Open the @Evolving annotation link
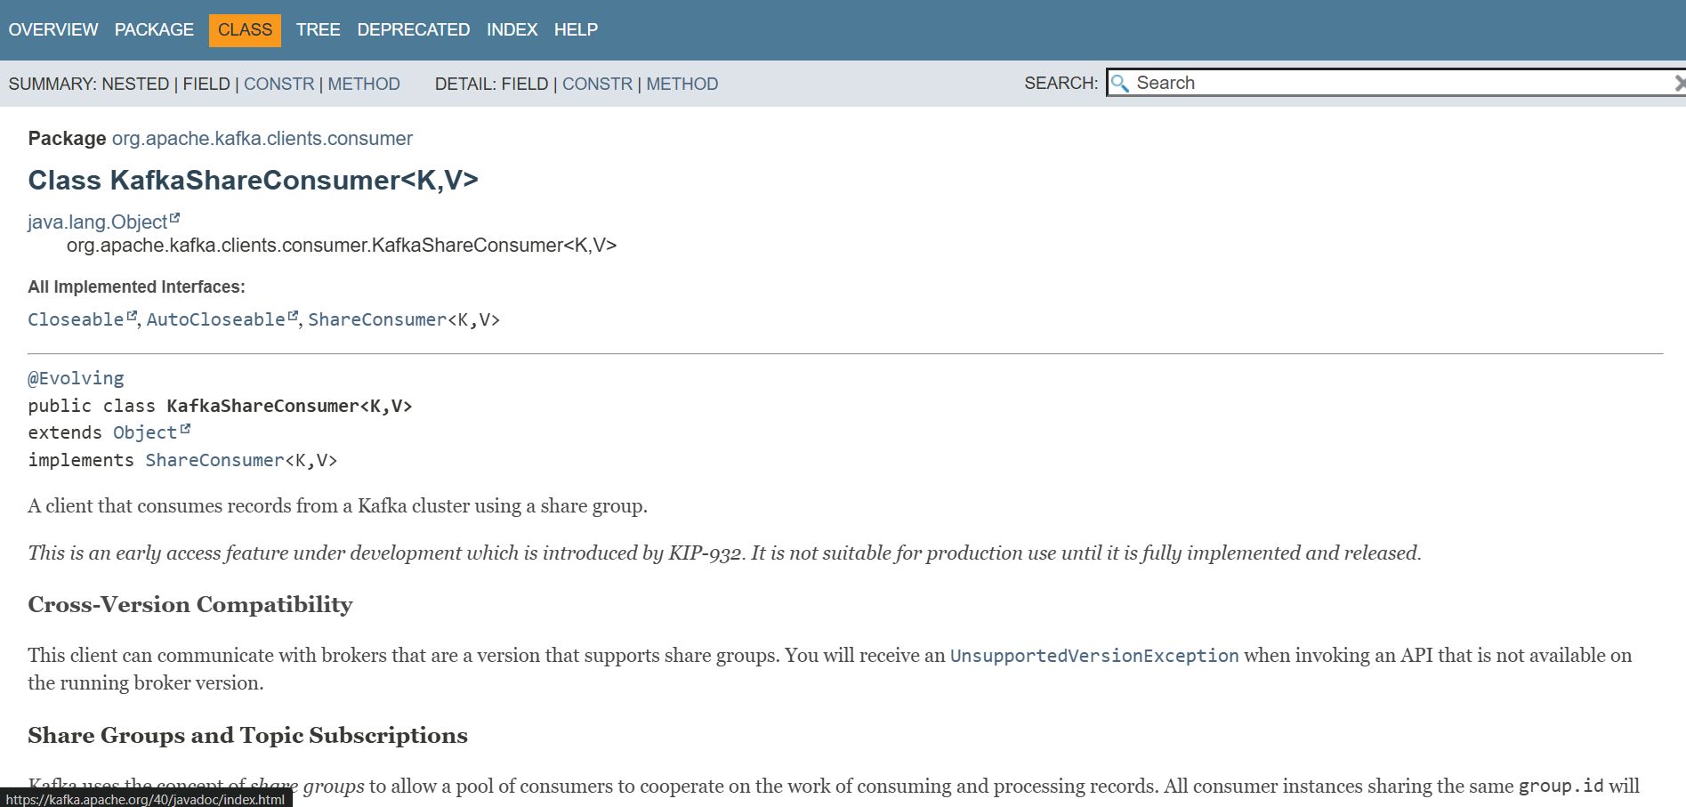 (x=76, y=378)
